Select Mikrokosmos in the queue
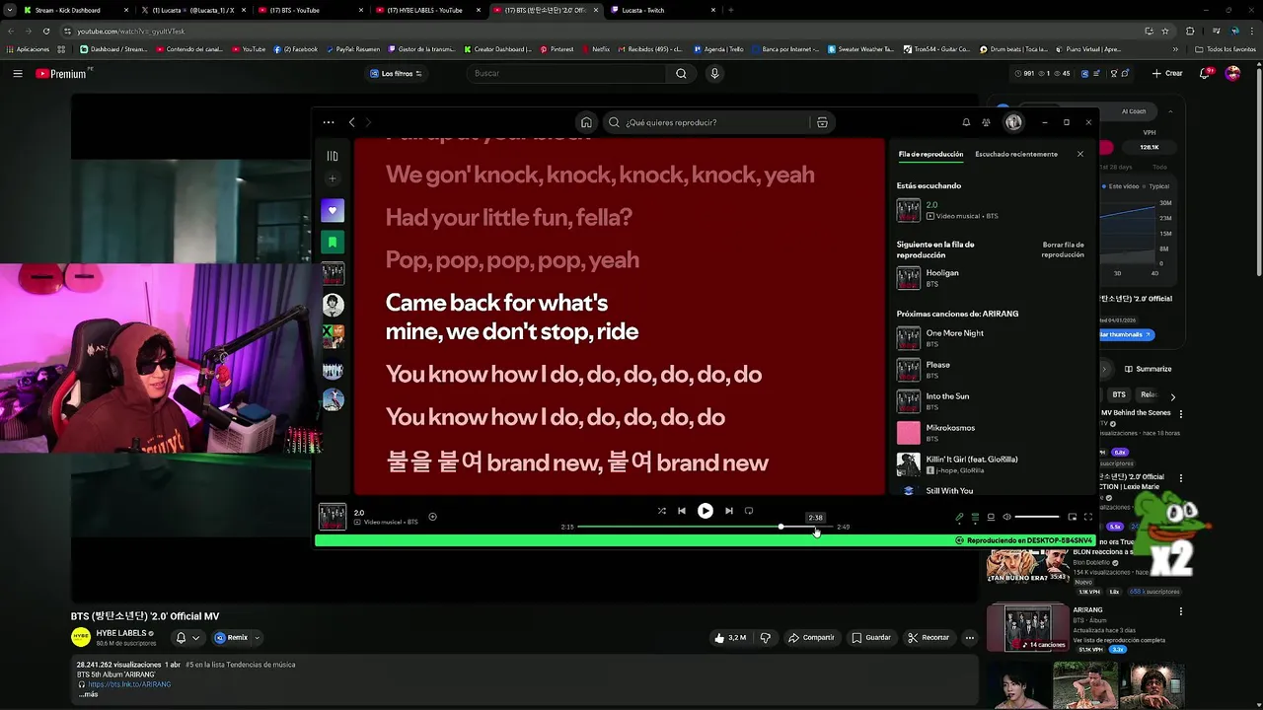The height and width of the screenshot is (710, 1263). click(x=991, y=433)
